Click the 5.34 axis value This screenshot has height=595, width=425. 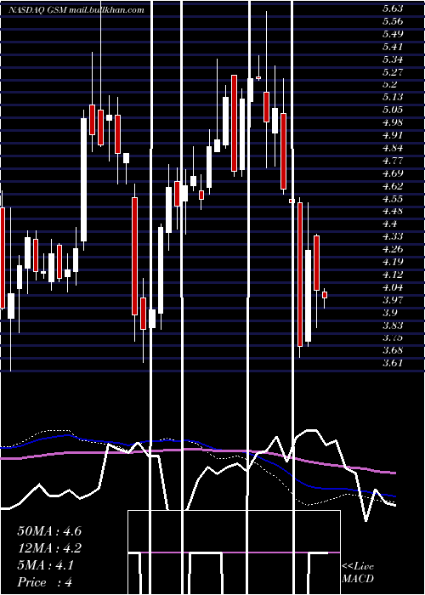click(393, 59)
